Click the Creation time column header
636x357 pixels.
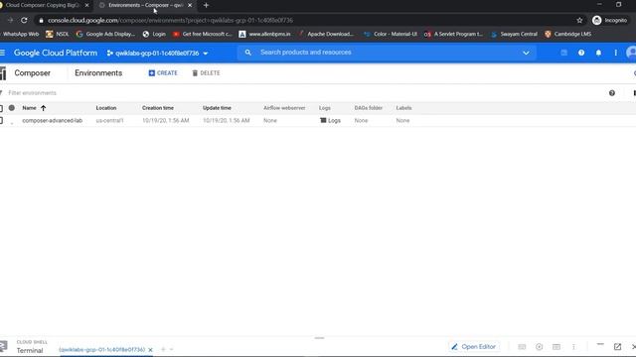158,108
